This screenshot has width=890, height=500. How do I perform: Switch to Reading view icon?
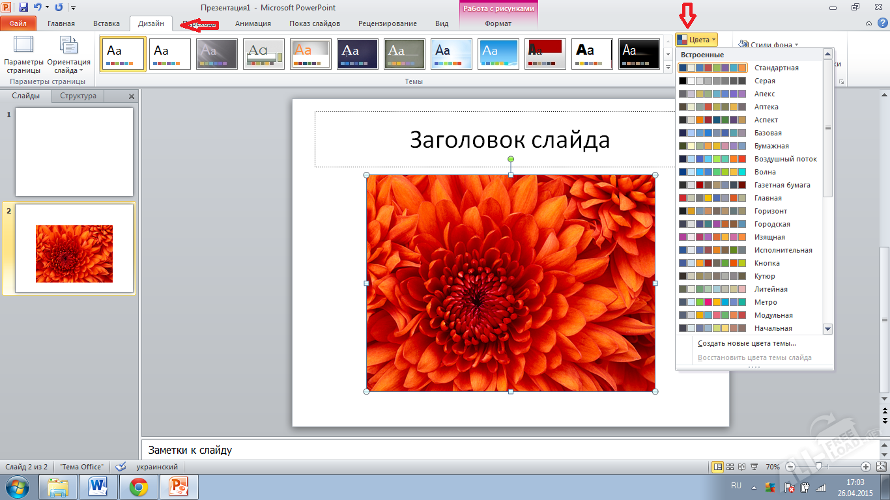click(x=742, y=467)
